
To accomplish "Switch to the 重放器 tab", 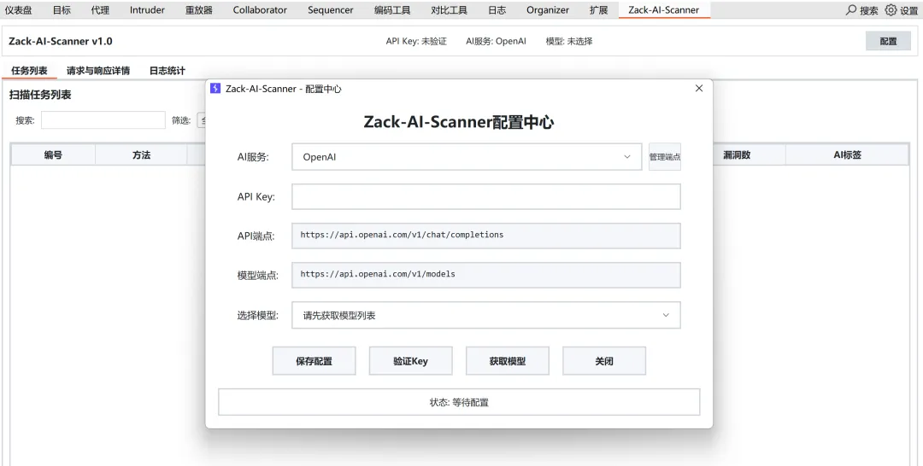I will click(x=199, y=10).
